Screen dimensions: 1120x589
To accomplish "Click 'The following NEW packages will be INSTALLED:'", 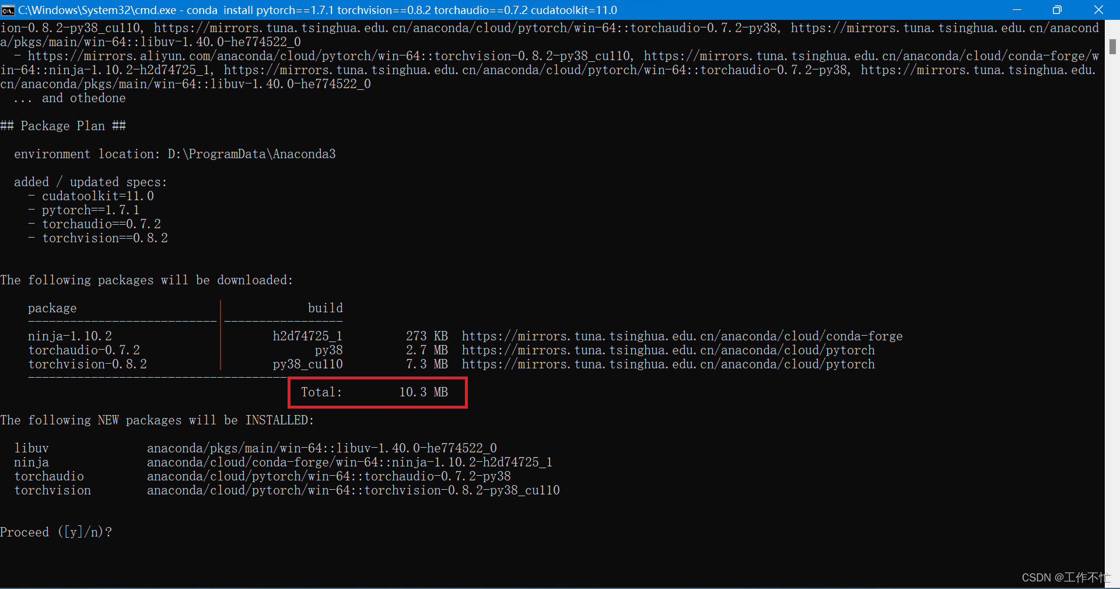I will click(x=157, y=420).
